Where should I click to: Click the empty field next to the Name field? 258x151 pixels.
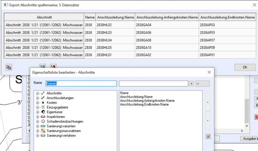154,84
